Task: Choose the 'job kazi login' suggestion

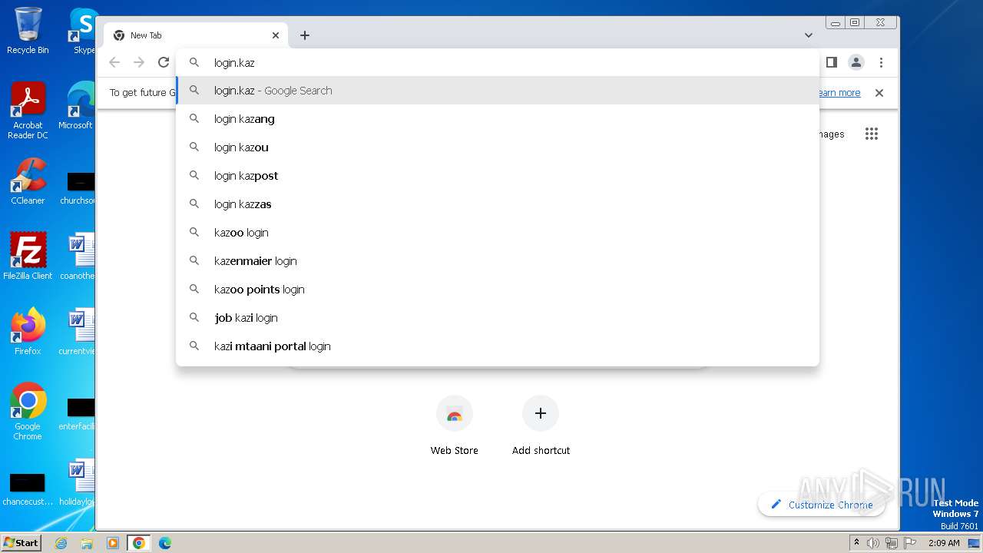Action: (x=498, y=318)
